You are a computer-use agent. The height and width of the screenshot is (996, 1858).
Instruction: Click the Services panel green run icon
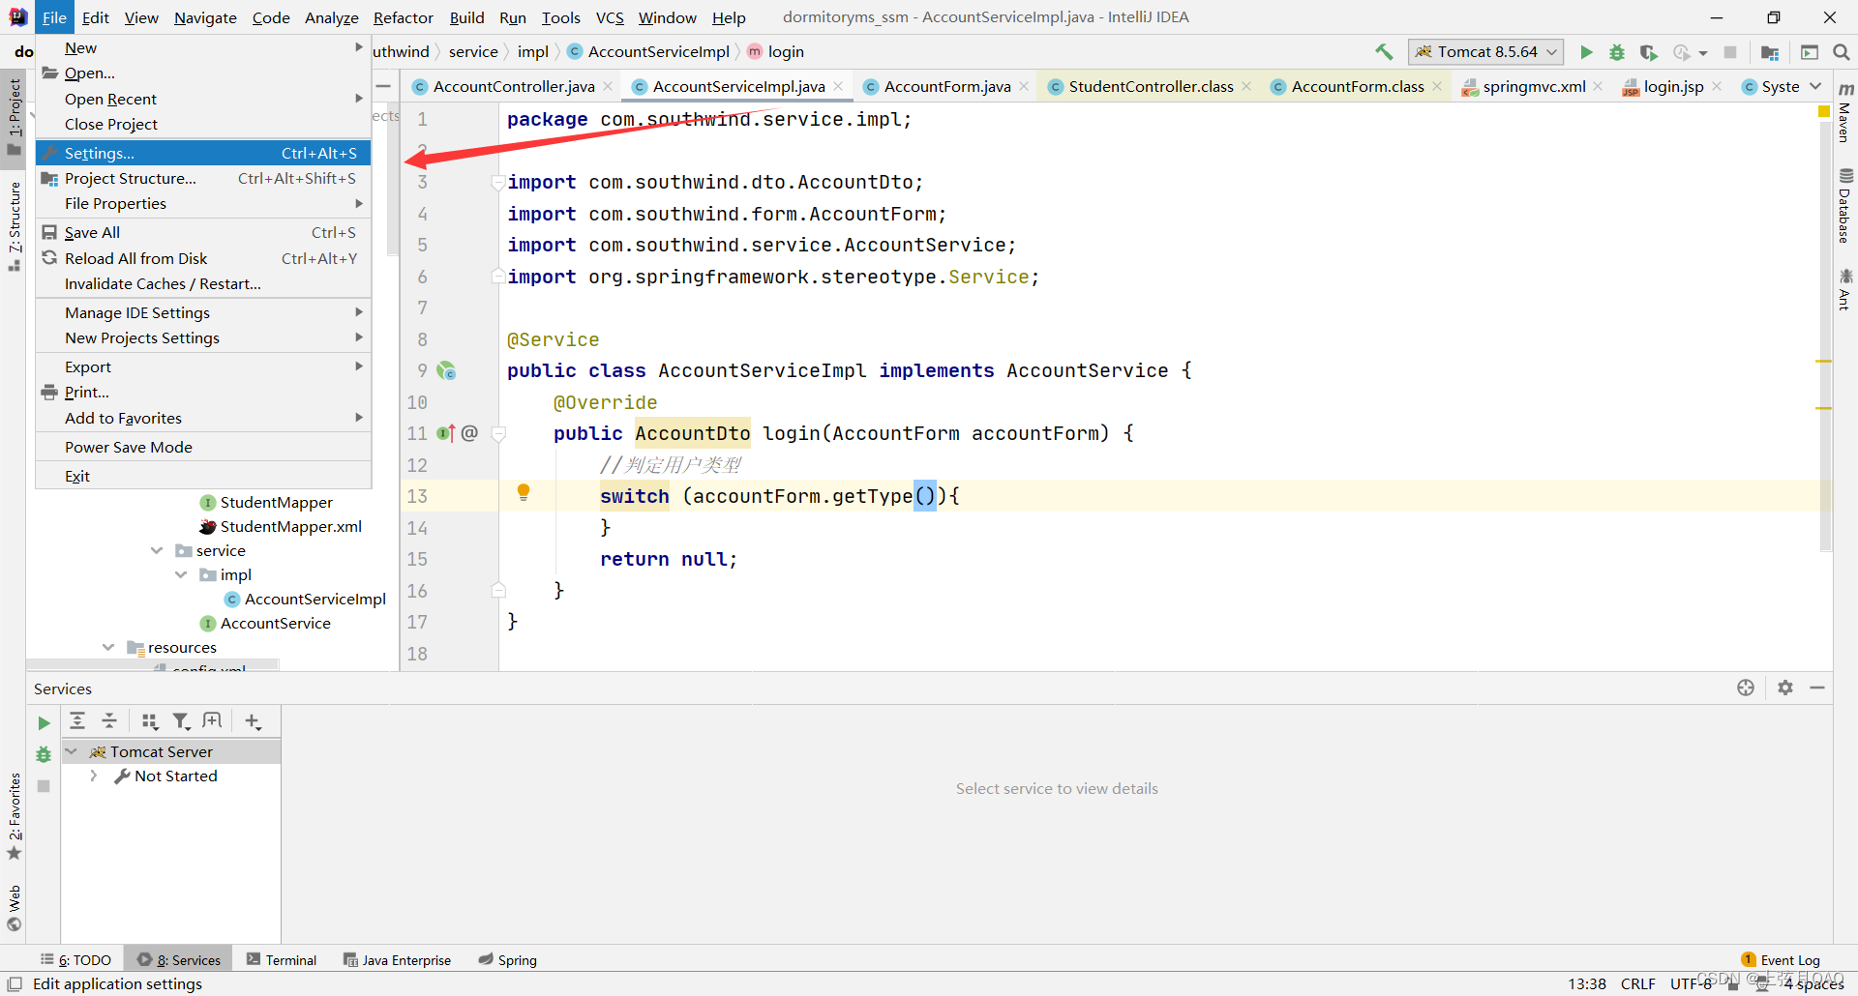tap(44, 723)
